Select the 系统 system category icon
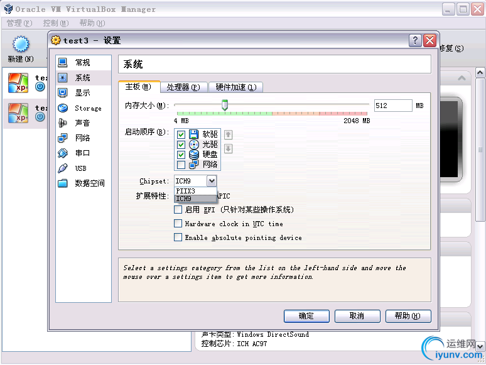 tap(63, 77)
